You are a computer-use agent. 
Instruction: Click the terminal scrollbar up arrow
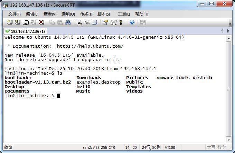click(229, 38)
